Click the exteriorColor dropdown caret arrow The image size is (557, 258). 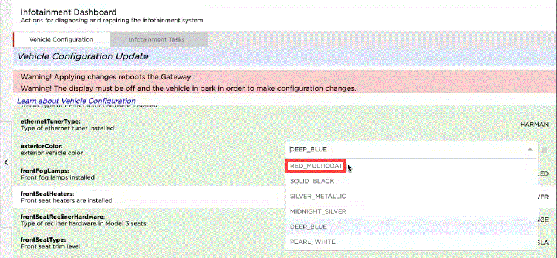tap(530, 149)
